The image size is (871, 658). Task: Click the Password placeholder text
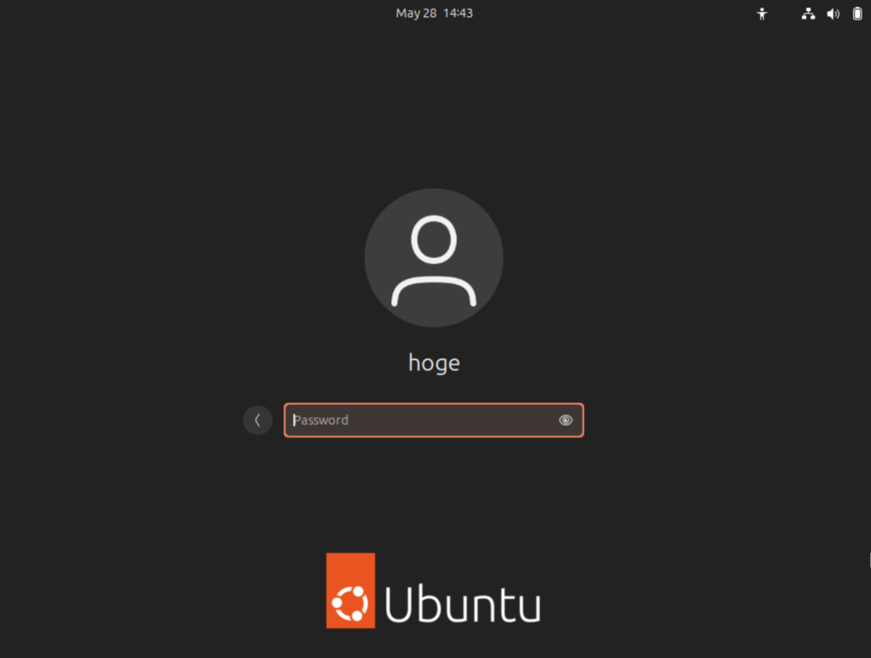(x=322, y=420)
